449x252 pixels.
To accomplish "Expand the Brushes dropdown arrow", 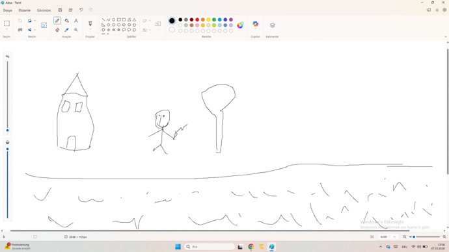I will pyautogui.click(x=90, y=29).
